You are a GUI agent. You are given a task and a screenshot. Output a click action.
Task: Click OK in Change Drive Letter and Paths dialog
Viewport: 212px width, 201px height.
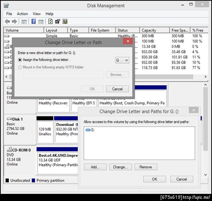coord(154,179)
